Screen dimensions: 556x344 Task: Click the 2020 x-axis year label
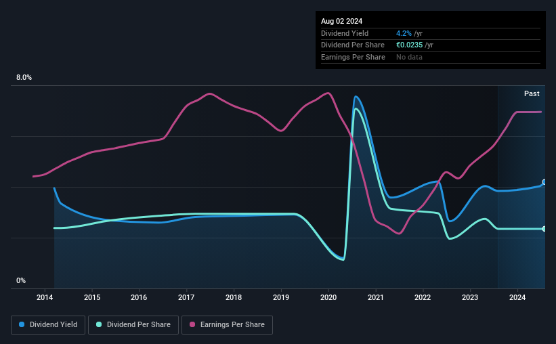pos(328,297)
